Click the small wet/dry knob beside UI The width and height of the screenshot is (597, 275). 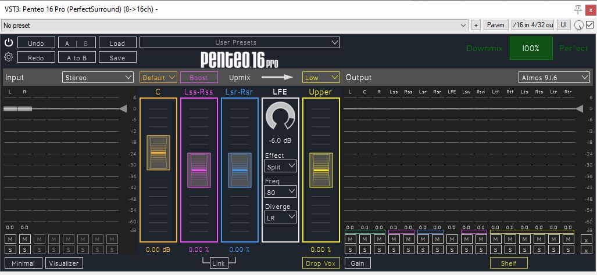coord(579,26)
